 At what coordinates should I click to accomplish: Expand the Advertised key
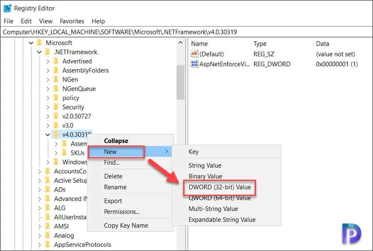[x=48, y=61]
